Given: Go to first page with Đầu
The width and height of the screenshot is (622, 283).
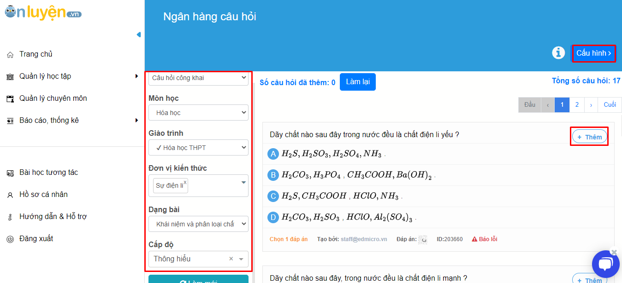Looking at the screenshot, I should pos(530,105).
